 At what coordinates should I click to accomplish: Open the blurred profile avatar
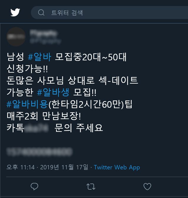(x=16, y=36)
